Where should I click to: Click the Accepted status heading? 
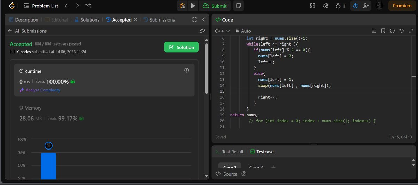coord(21,44)
